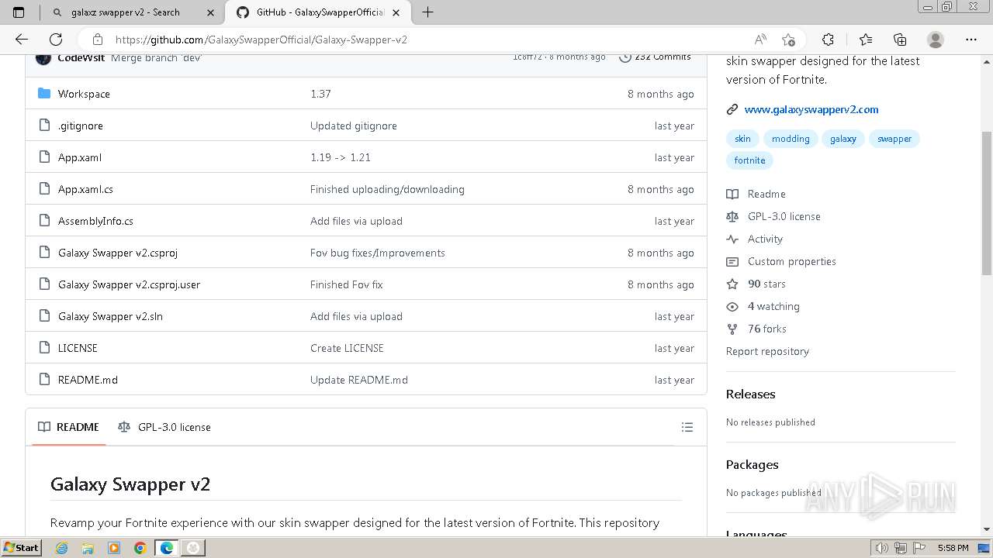
Task: Go back to previous page
Action: click(x=22, y=40)
